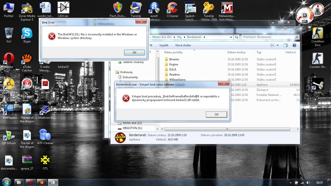The height and width of the screenshot is (186, 331).
Task: Open the view options dropdown arrow
Action: pos(278,45)
